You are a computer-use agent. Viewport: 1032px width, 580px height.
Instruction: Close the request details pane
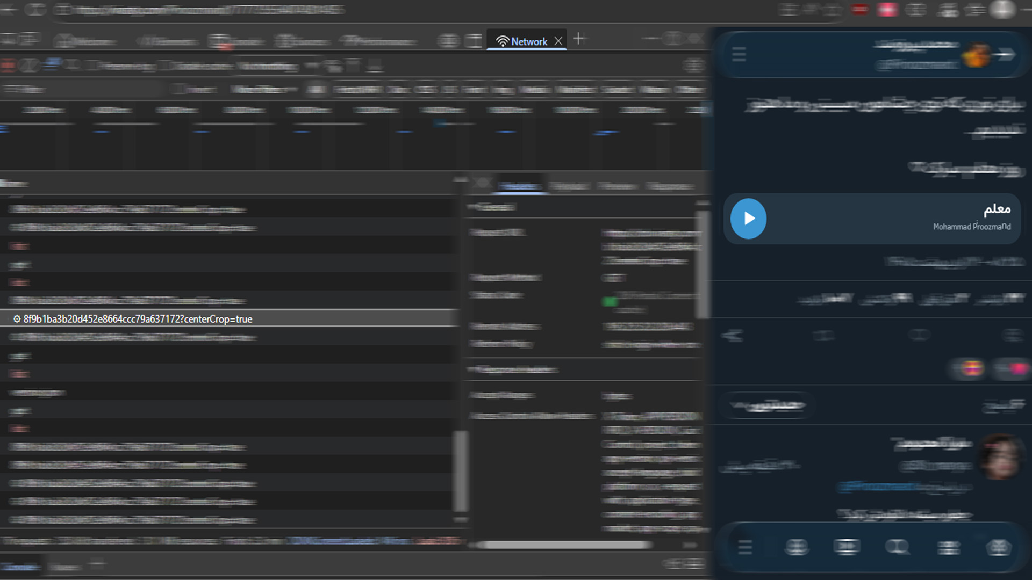pyautogui.click(x=482, y=184)
